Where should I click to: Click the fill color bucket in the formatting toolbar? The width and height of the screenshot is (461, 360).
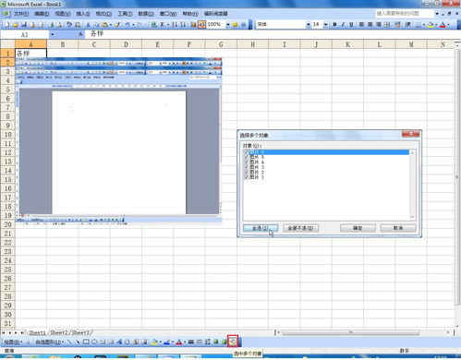click(431, 25)
